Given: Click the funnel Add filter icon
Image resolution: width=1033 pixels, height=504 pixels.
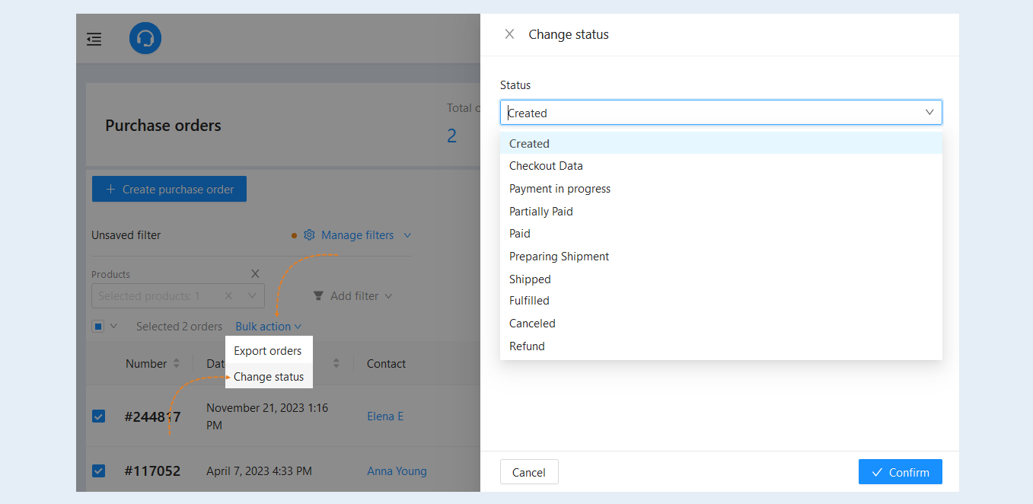Looking at the screenshot, I should (x=319, y=296).
